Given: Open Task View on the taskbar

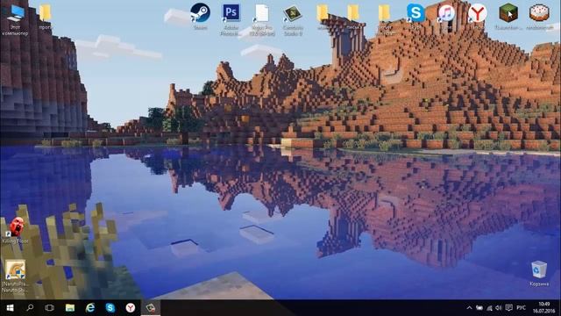Looking at the screenshot, I should (x=49, y=308).
